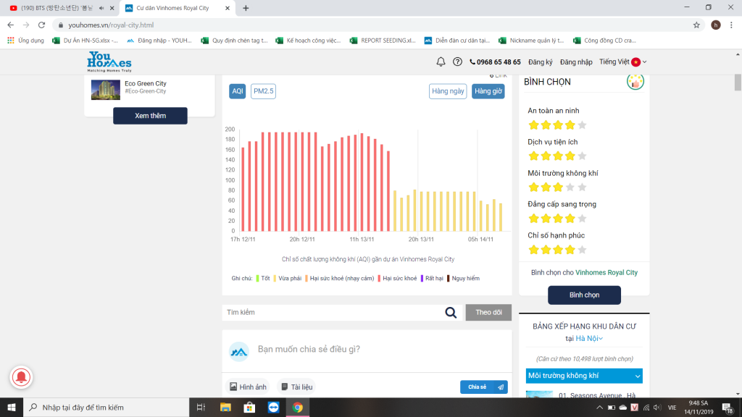Show daily data with Hàng ngày
The width and height of the screenshot is (742, 417).
pyautogui.click(x=448, y=91)
